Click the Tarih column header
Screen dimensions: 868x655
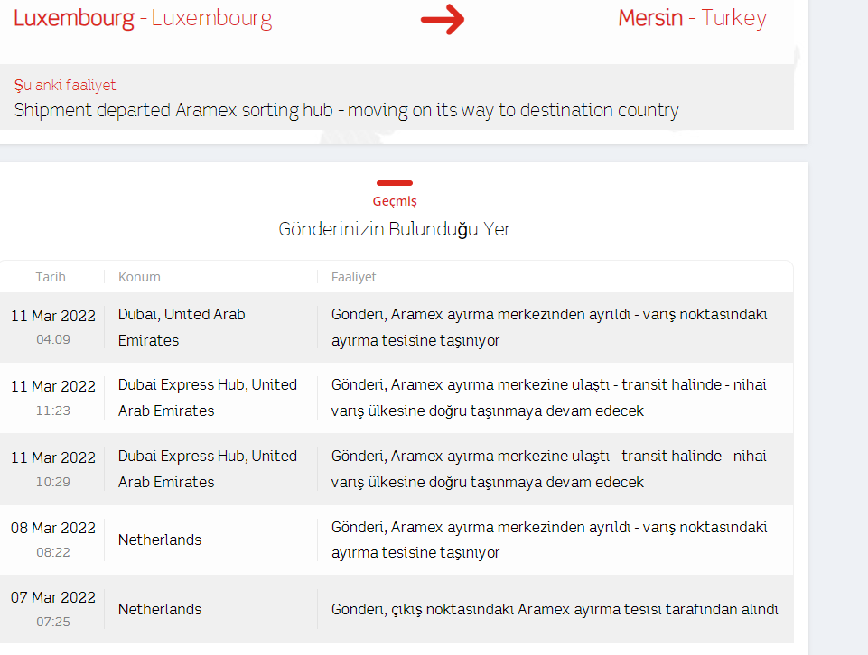(51, 277)
